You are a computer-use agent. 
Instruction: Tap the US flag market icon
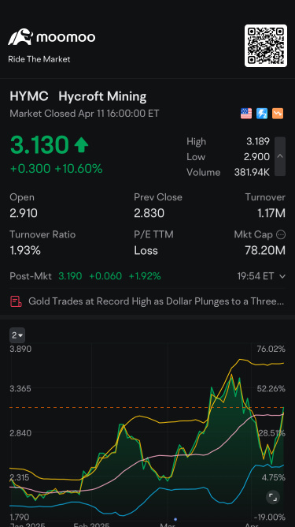[x=246, y=114]
